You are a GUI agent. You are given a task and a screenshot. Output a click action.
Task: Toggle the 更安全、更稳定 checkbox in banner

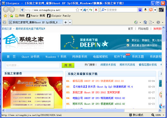point(128,40)
